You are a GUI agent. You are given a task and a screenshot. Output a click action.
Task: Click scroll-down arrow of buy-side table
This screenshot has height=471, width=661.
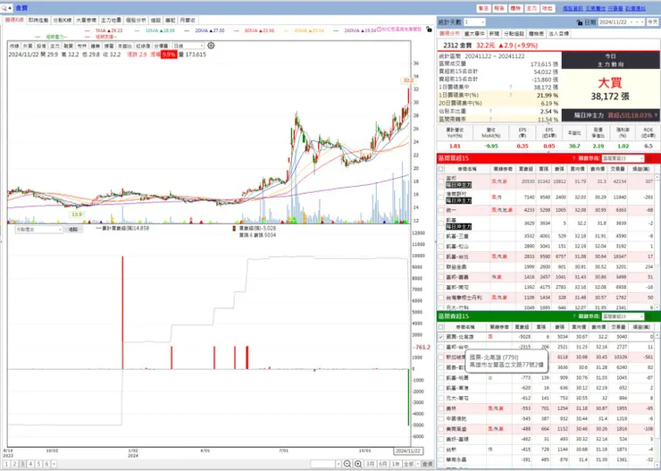[x=657, y=307]
